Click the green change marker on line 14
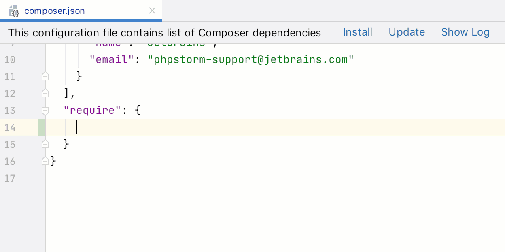Viewport: 505px width, 252px height. coord(42,128)
